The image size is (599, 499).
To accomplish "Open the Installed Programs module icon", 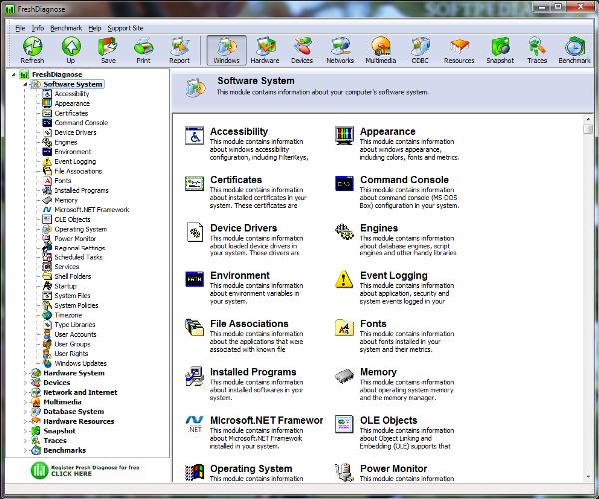I will click(194, 376).
